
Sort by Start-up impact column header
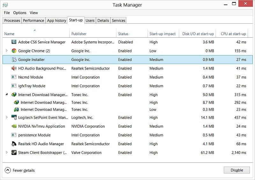(163, 34)
